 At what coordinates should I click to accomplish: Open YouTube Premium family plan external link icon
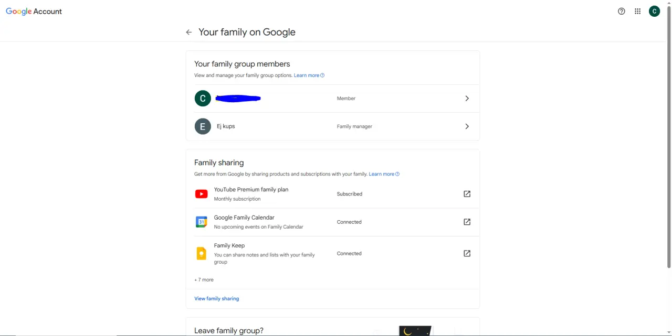click(467, 194)
